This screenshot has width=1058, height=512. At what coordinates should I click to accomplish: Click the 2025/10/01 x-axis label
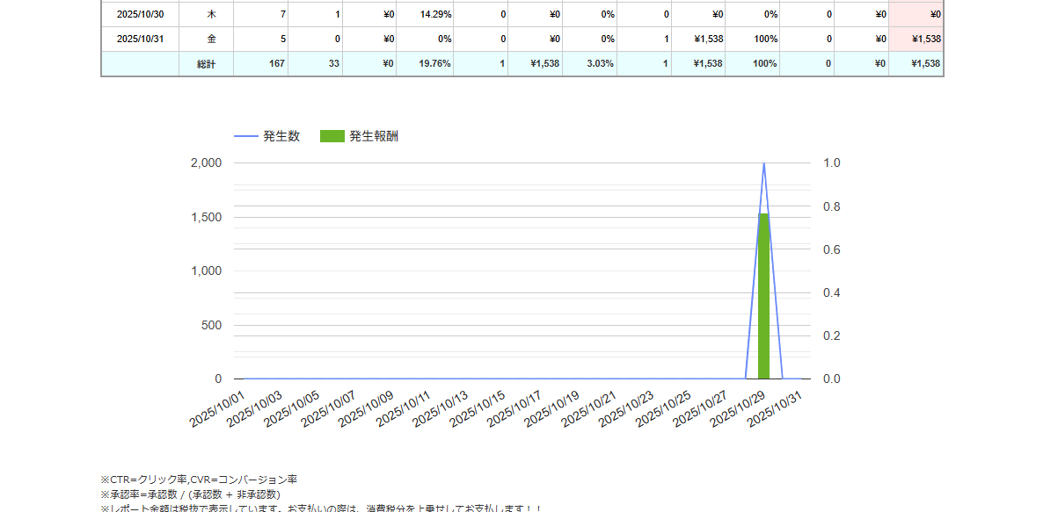pos(217,409)
